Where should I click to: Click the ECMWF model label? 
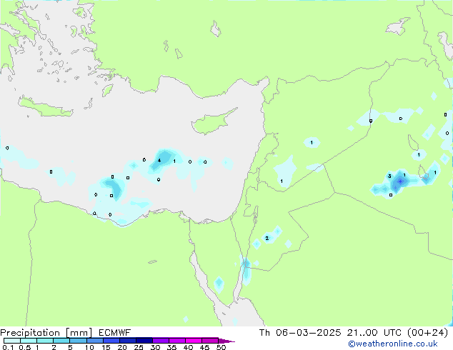click(115, 333)
